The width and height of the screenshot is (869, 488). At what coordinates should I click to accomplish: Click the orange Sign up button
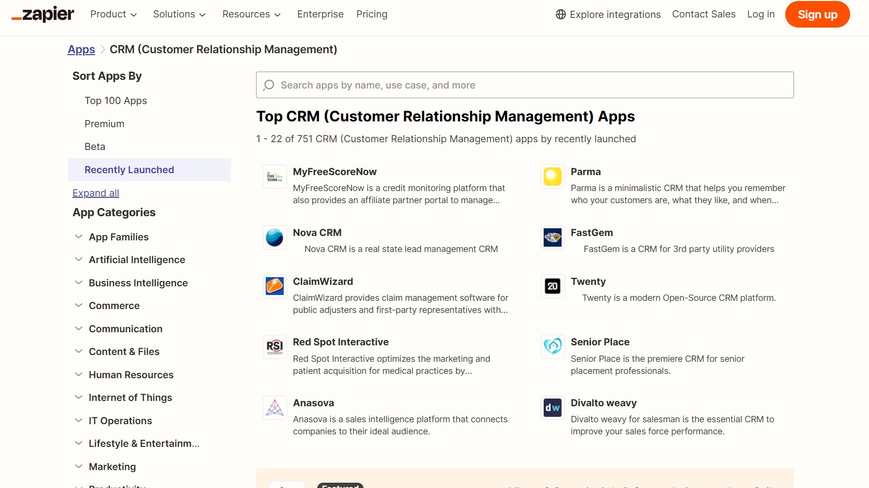pyautogui.click(x=817, y=15)
